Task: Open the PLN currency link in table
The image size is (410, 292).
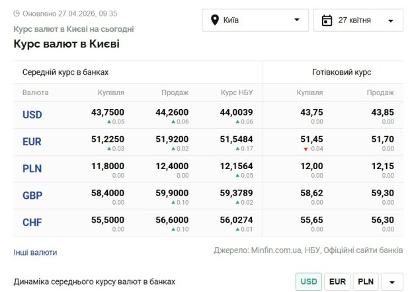Action: click(32, 168)
